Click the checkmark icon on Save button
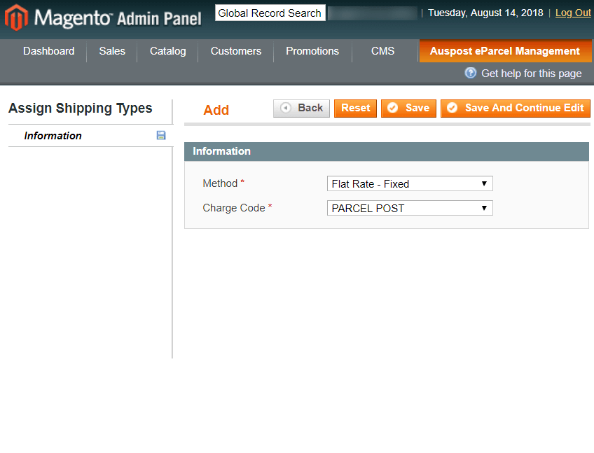 pos(392,108)
